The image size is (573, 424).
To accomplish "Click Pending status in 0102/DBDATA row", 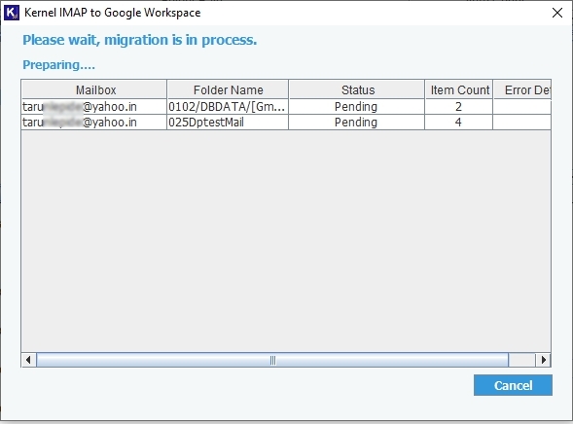I will pos(356,107).
